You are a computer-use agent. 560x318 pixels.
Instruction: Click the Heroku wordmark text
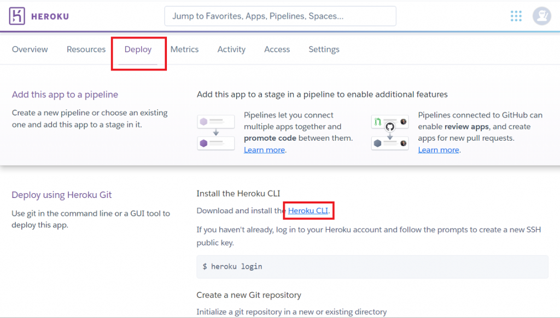coord(50,16)
